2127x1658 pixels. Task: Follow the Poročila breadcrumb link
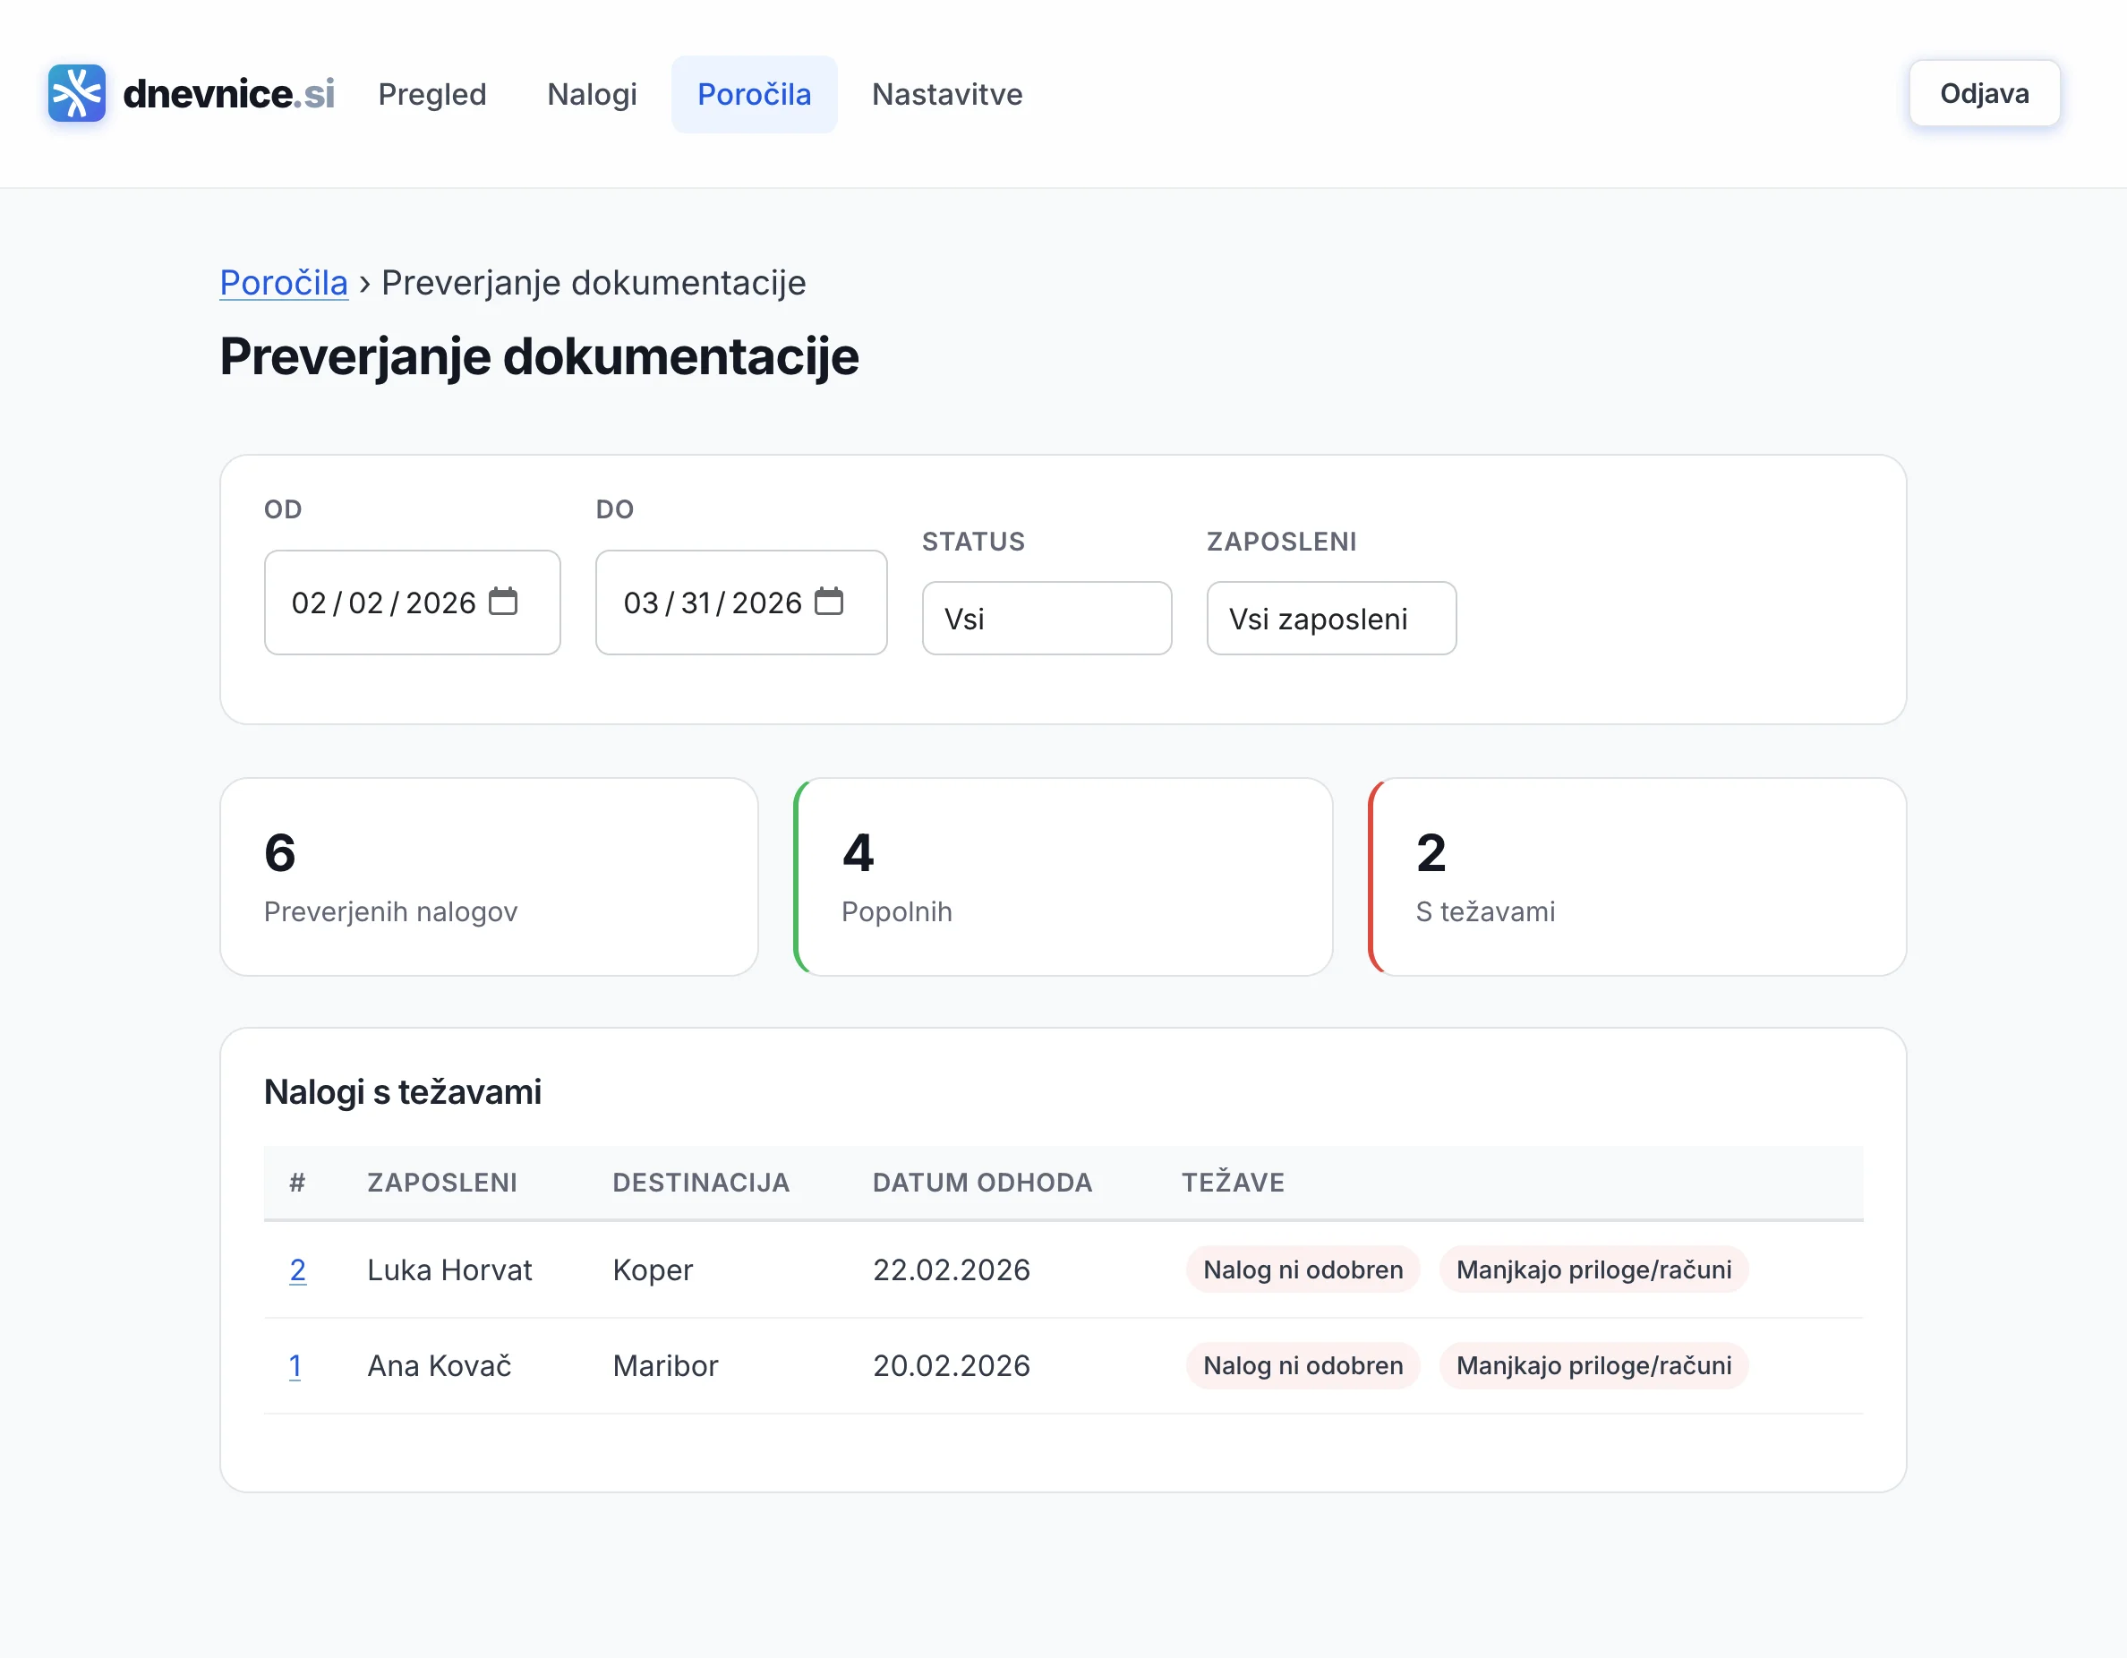coord(284,283)
